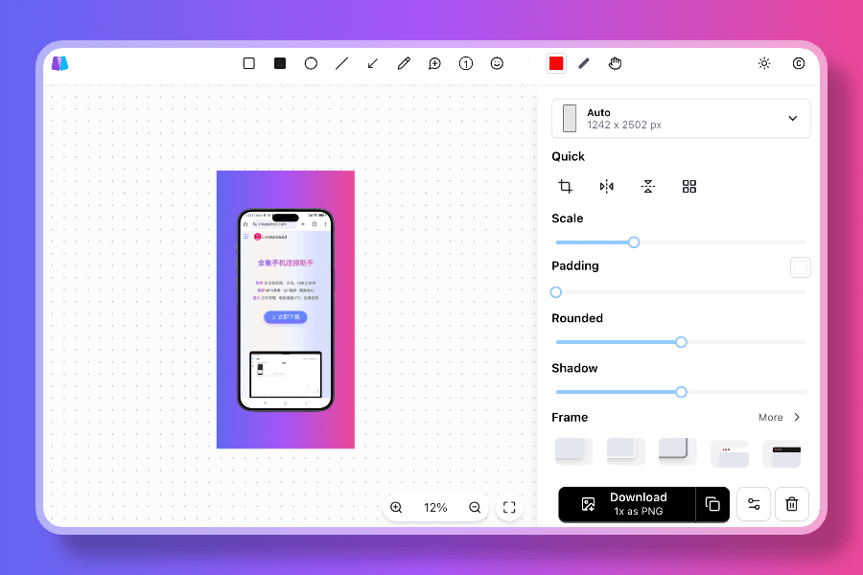Screen dimensions: 863x575
Task: Click the Download 1x as PNG button
Action: [x=637, y=503]
